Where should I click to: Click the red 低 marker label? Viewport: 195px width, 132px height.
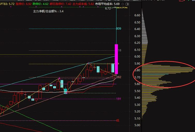point(118,120)
